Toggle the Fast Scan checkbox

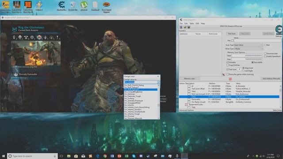[x=228, y=69]
